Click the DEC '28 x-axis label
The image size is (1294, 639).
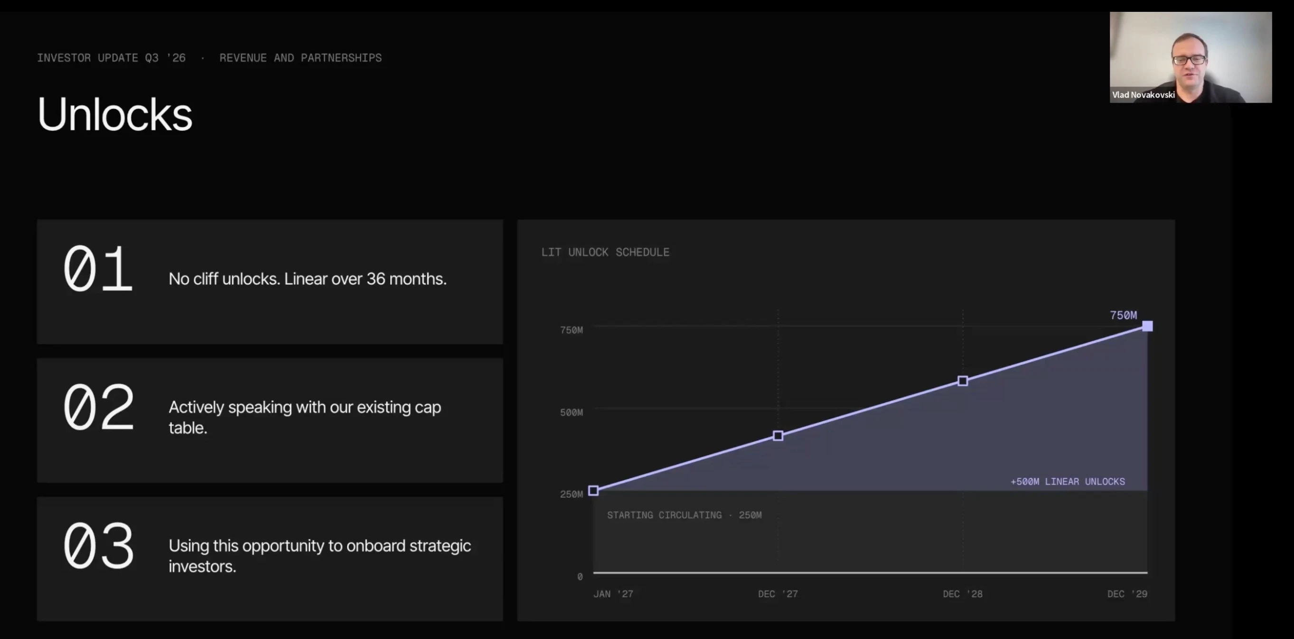[x=963, y=594]
